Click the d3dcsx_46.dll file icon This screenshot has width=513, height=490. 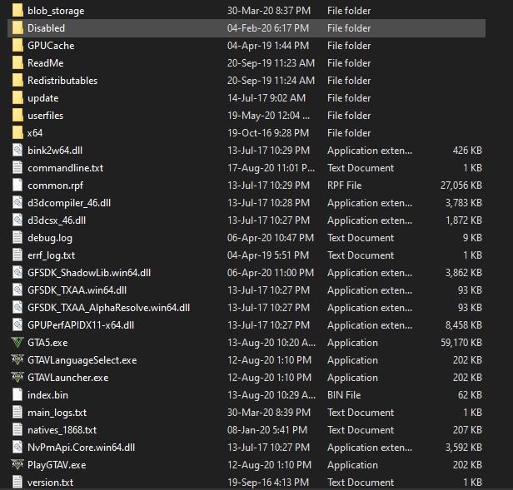17,220
